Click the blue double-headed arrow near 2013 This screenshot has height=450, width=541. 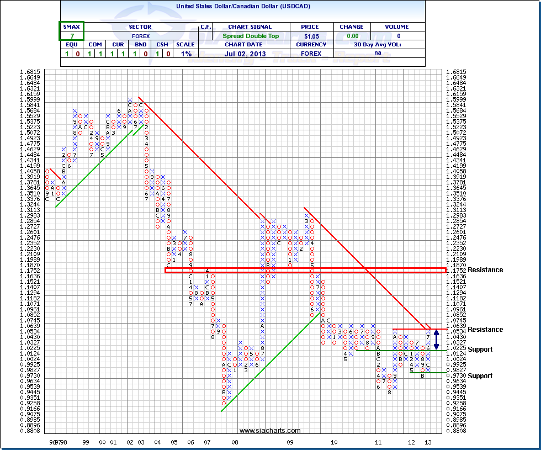437,339
